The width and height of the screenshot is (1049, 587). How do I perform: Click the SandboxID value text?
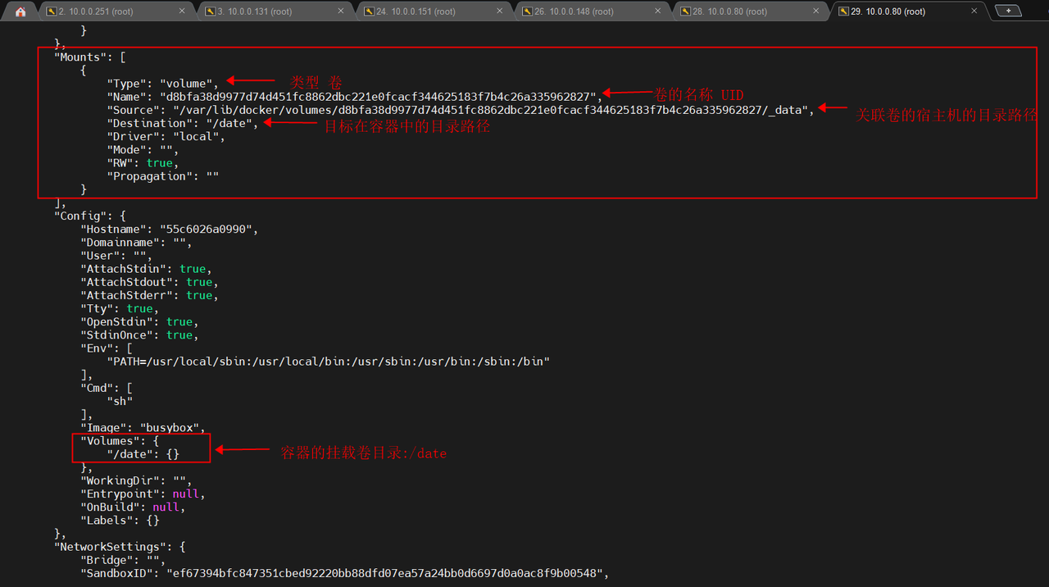pos(385,573)
